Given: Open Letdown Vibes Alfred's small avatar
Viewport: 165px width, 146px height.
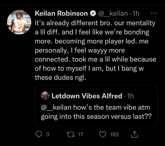Looking at the screenshot, I should click(45, 96).
